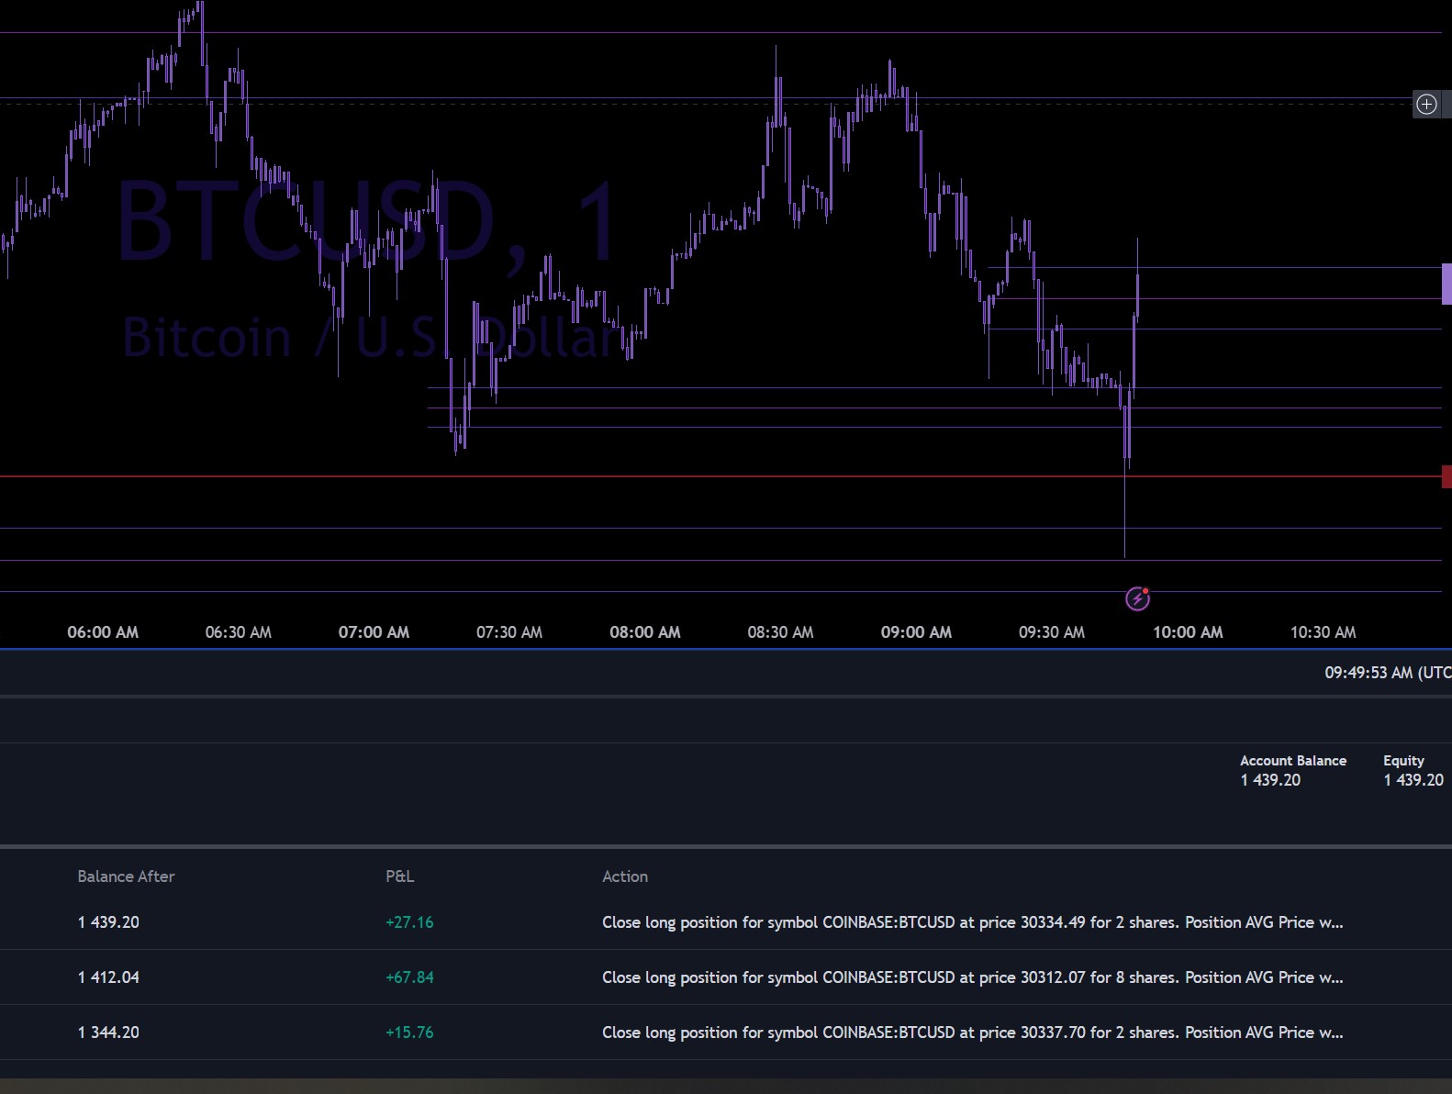Select the red horizontal line on the chart

tap(642, 476)
